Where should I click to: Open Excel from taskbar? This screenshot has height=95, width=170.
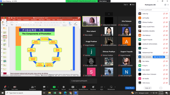pos(55,93)
